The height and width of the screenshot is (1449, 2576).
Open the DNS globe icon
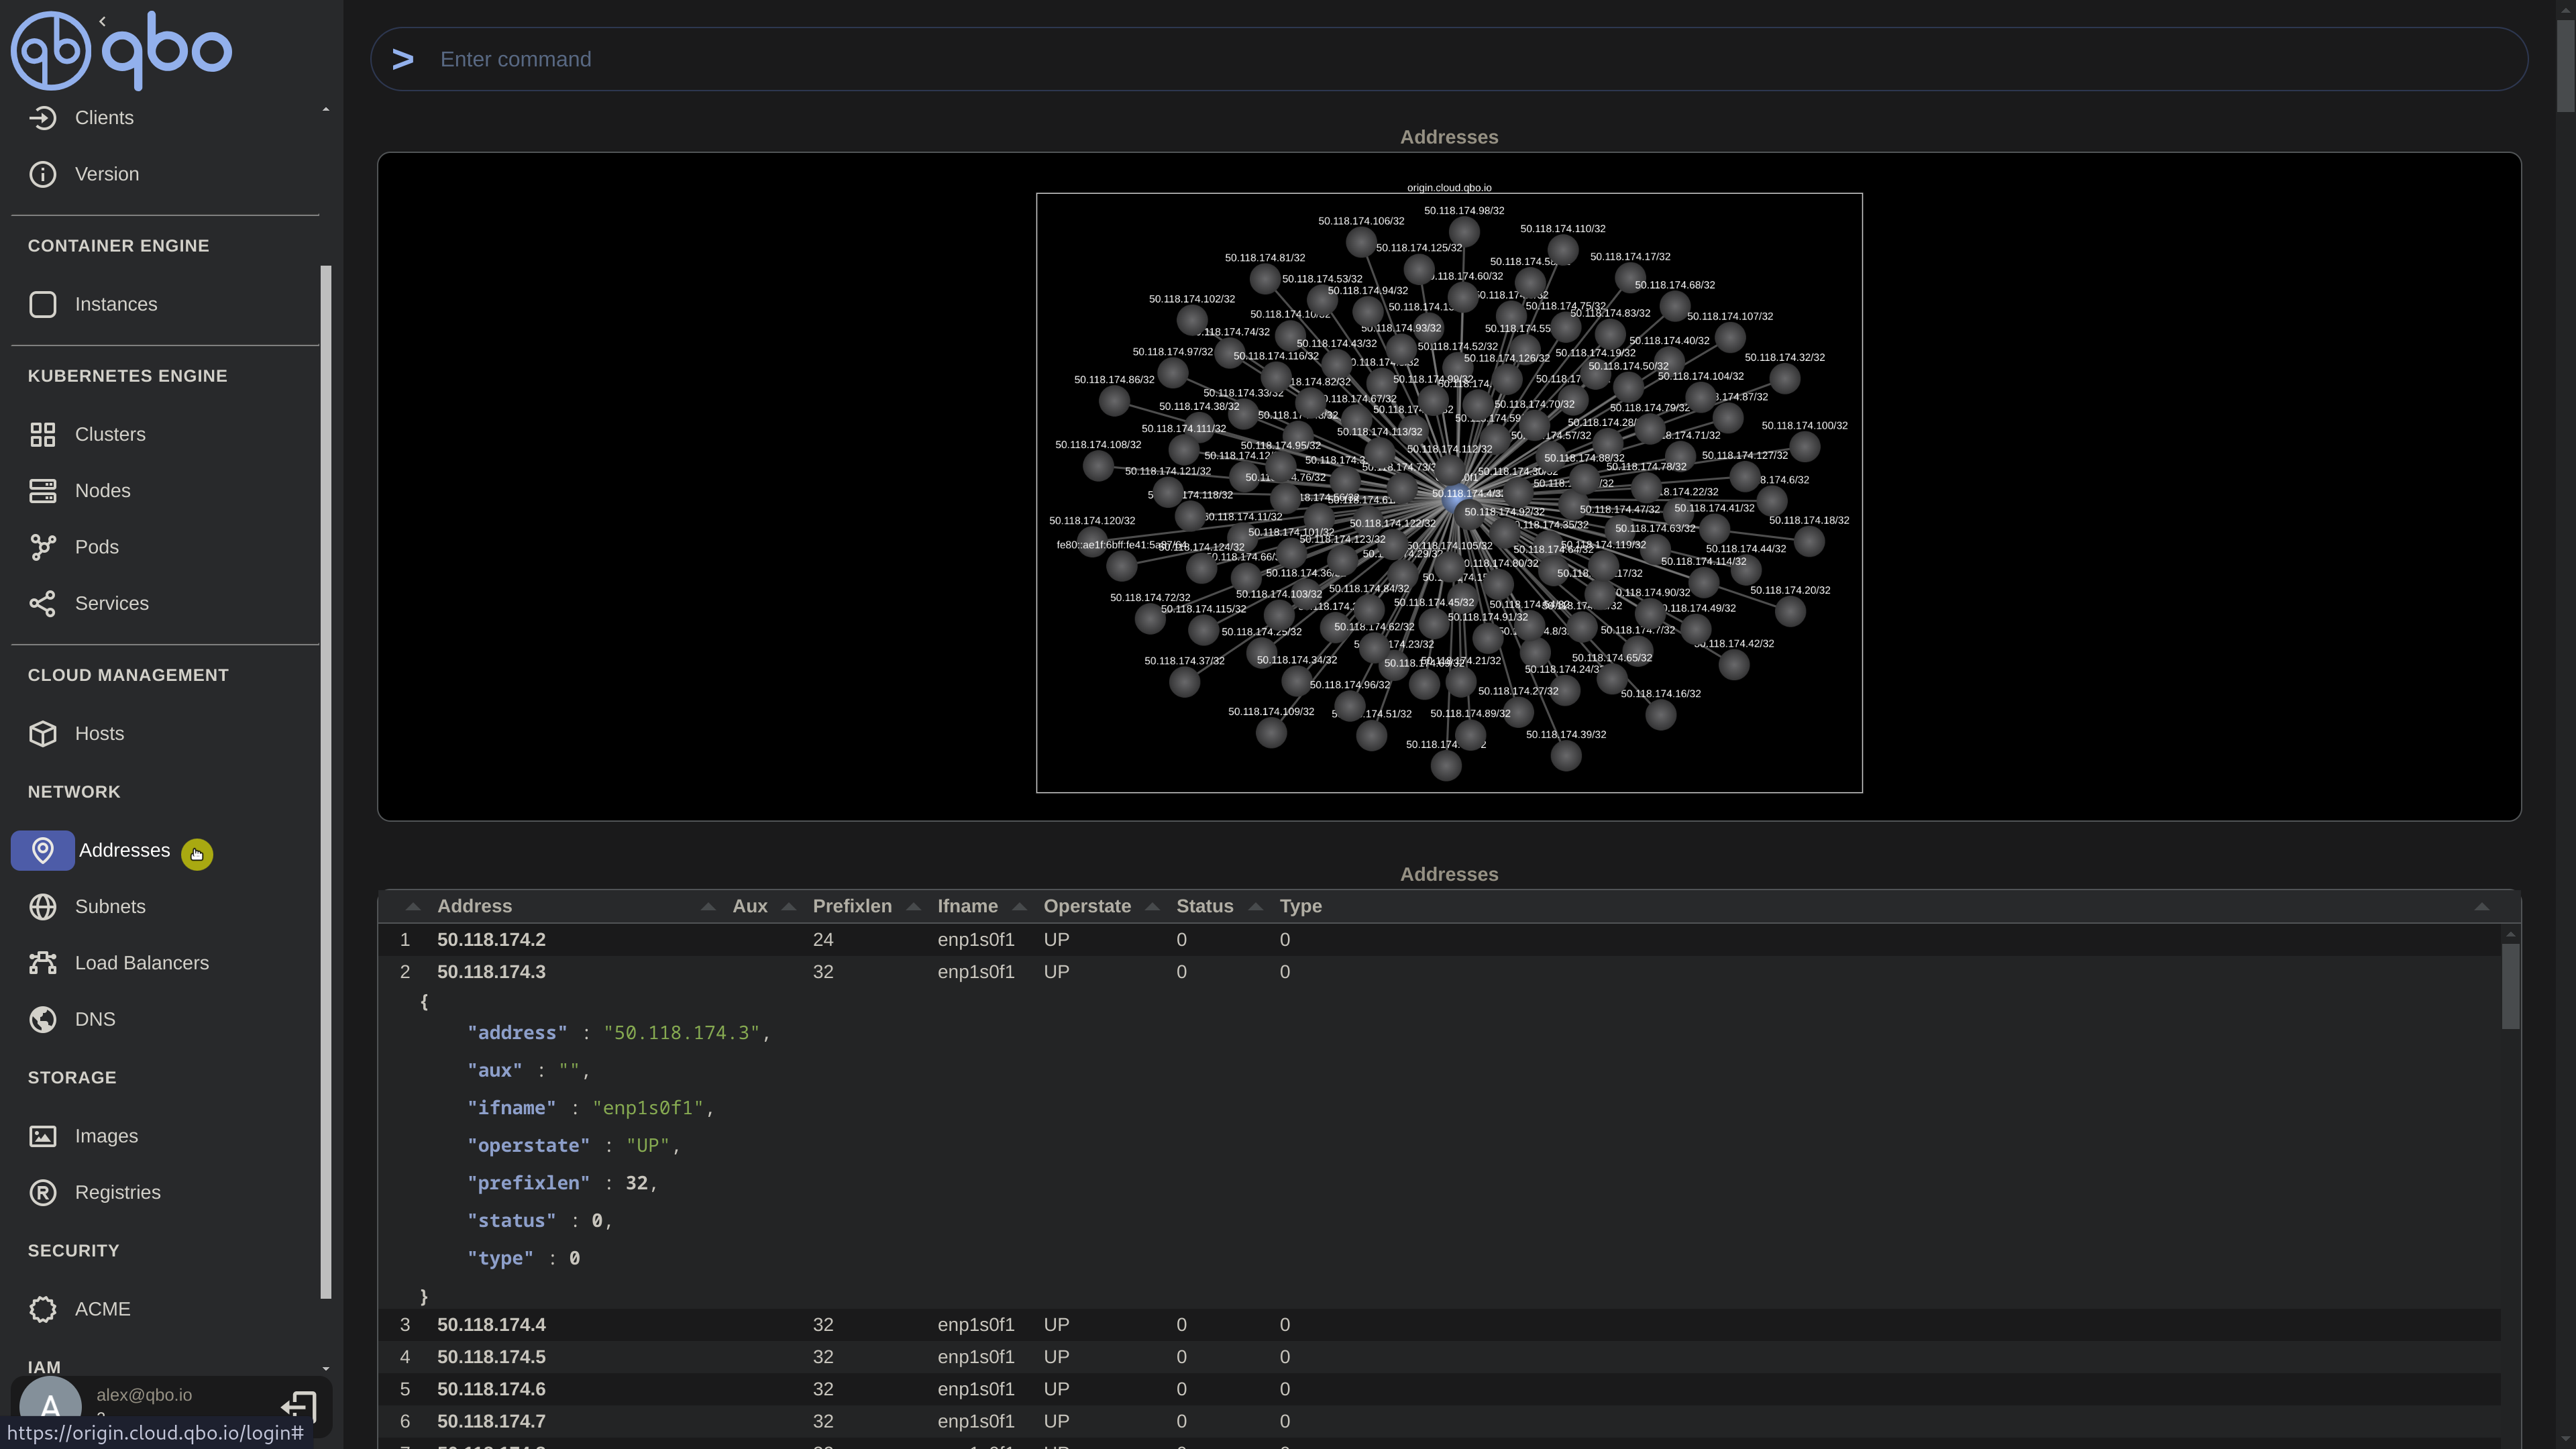pos(42,1019)
